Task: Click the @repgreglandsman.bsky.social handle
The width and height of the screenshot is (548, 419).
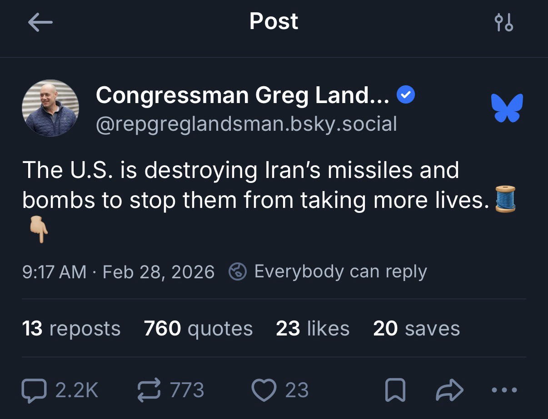Action: (x=246, y=123)
